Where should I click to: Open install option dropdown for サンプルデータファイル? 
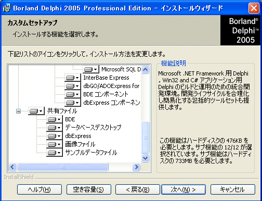click(x=55, y=153)
